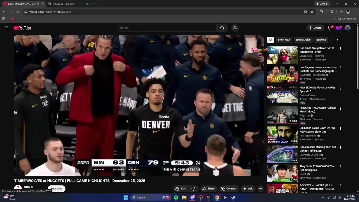
Task: Open the taskbar weather widget
Action: [10, 198]
